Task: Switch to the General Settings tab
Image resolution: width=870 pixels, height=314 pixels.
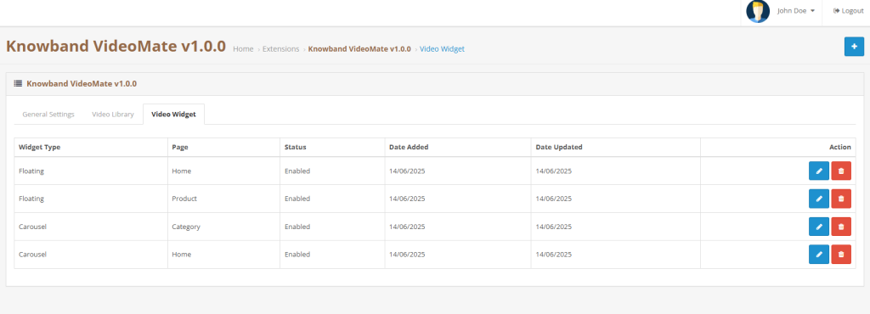Action: click(x=48, y=114)
